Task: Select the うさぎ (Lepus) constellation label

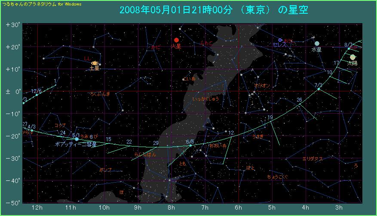Action: [x=258, y=136]
